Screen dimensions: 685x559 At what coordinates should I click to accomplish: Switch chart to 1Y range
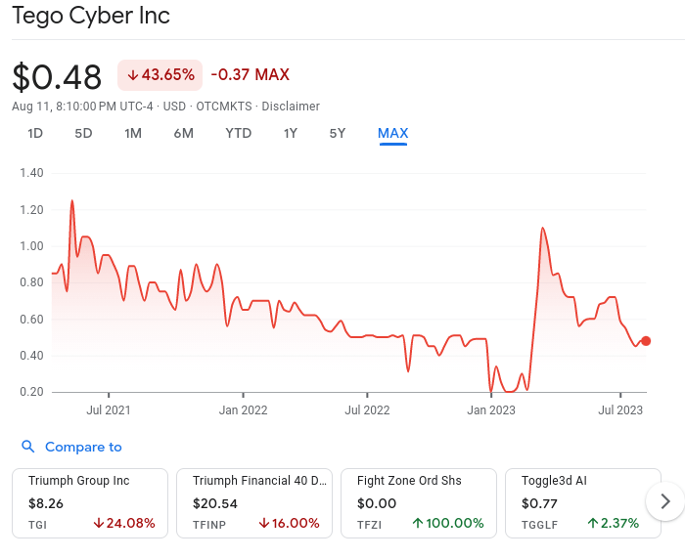tap(290, 133)
